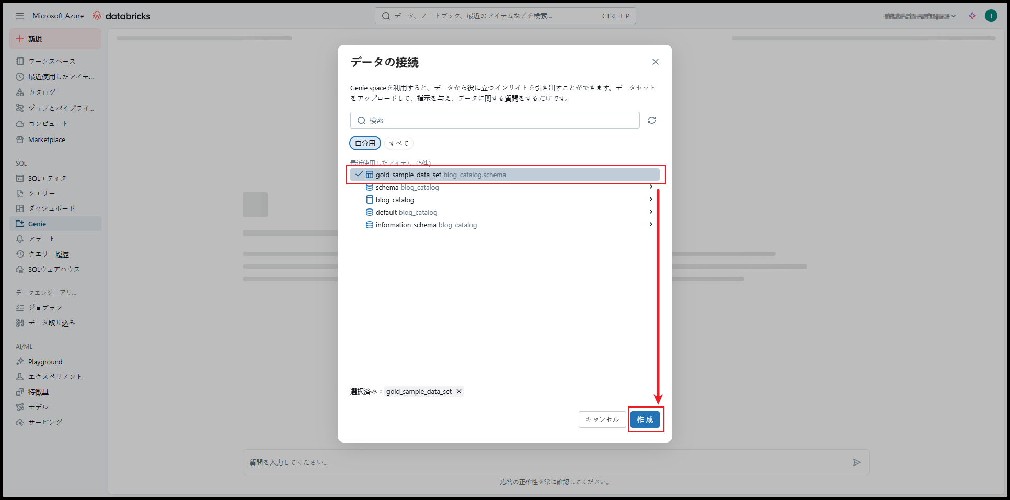This screenshot has height=500, width=1010.
Task: Expand the default blog_catalog row chevron
Action: pyautogui.click(x=651, y=212)
